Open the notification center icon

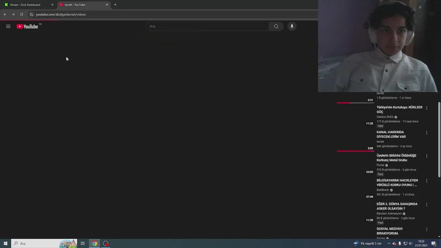434,244
